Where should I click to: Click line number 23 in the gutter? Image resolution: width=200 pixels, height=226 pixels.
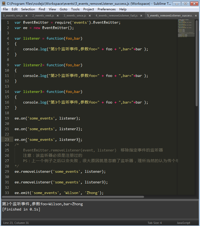[7, 139]
